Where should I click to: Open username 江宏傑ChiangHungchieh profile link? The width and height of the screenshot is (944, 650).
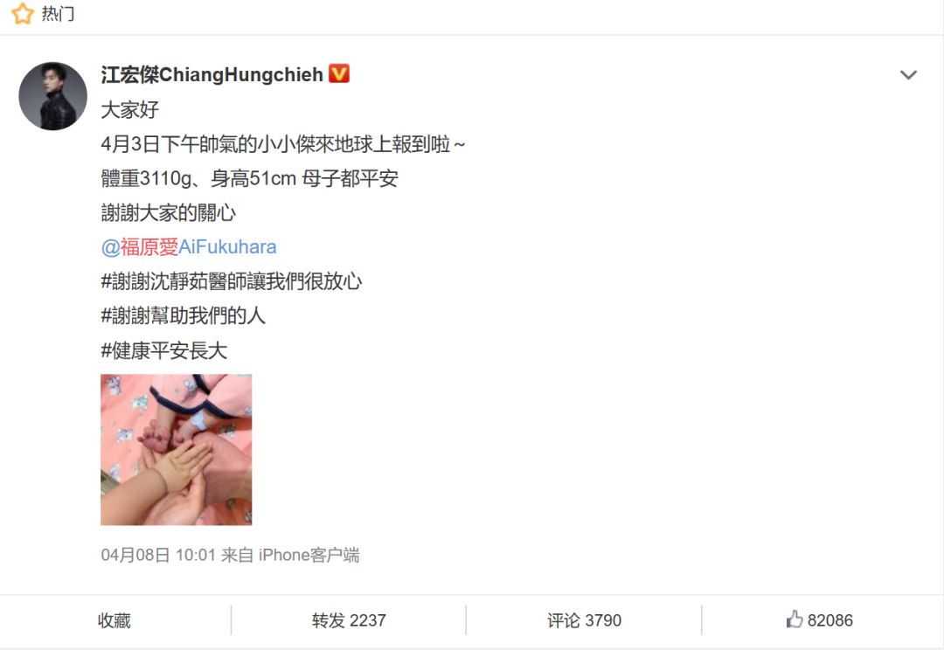coord(212,74)
